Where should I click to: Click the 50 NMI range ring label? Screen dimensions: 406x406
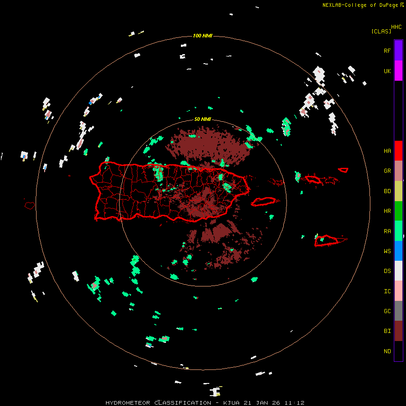[203, 119]
